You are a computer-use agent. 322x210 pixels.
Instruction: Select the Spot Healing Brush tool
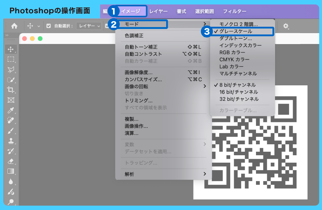11,120
